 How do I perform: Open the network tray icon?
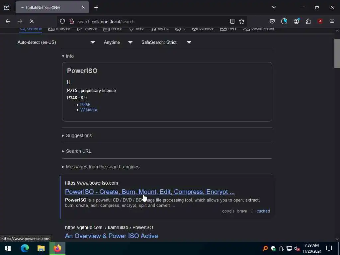point(289,248)
